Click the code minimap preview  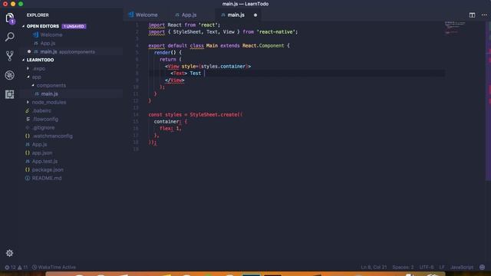click(x=455, y=28)
